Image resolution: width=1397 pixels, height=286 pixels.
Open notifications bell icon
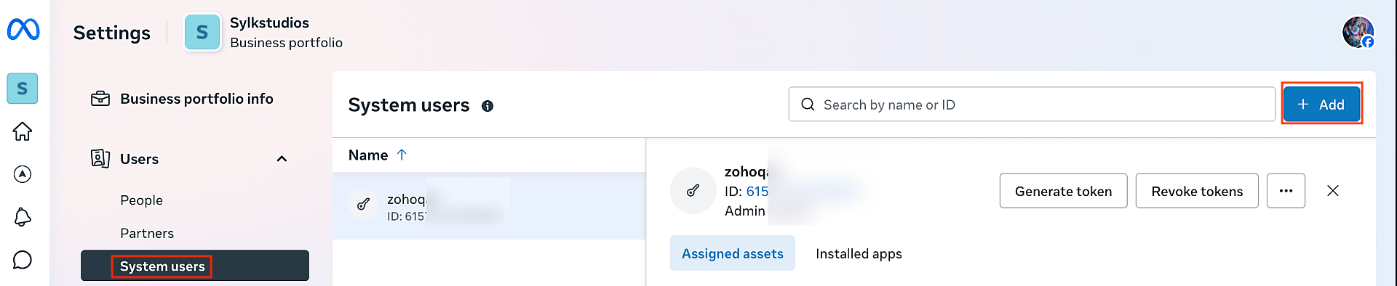[x=23, y=217]
